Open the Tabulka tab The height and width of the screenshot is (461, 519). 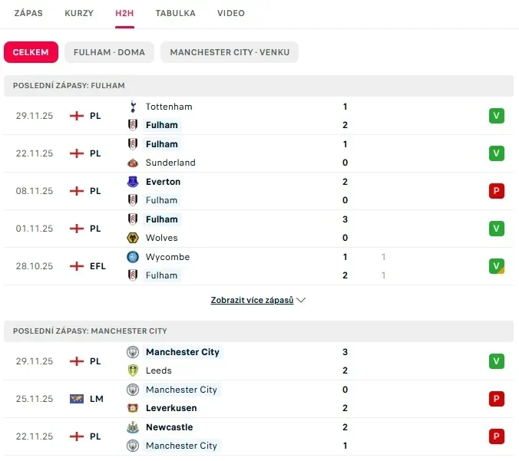point(175,14)
